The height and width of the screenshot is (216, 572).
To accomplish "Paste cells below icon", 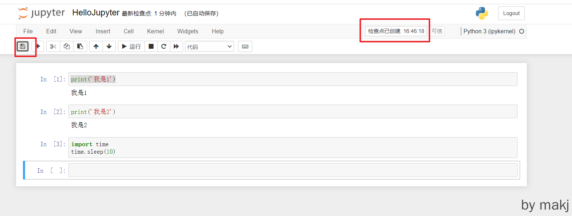I will click(80, 47).
